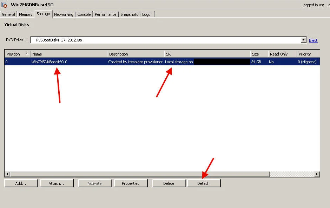
Task: Open the Networking tab
Action: [x=64, y=14]
